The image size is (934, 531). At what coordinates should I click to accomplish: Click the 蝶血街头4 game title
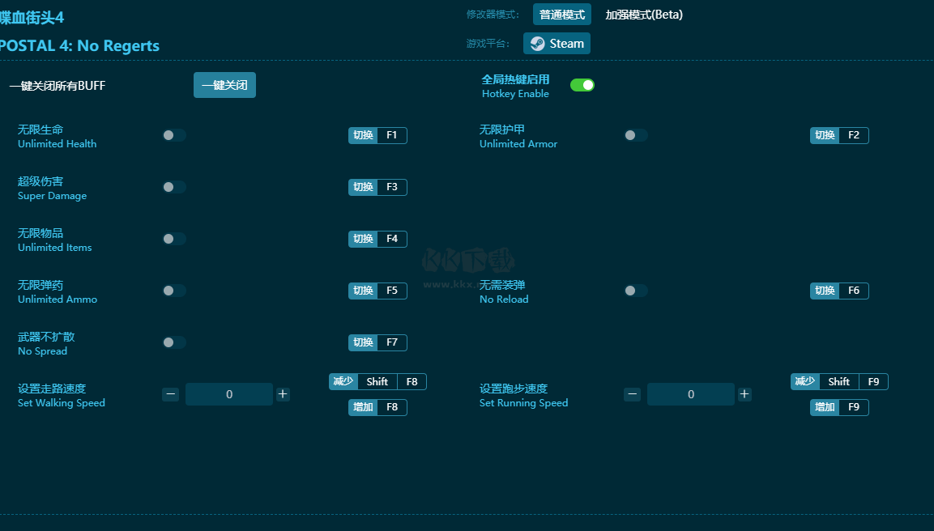point(32,17)
